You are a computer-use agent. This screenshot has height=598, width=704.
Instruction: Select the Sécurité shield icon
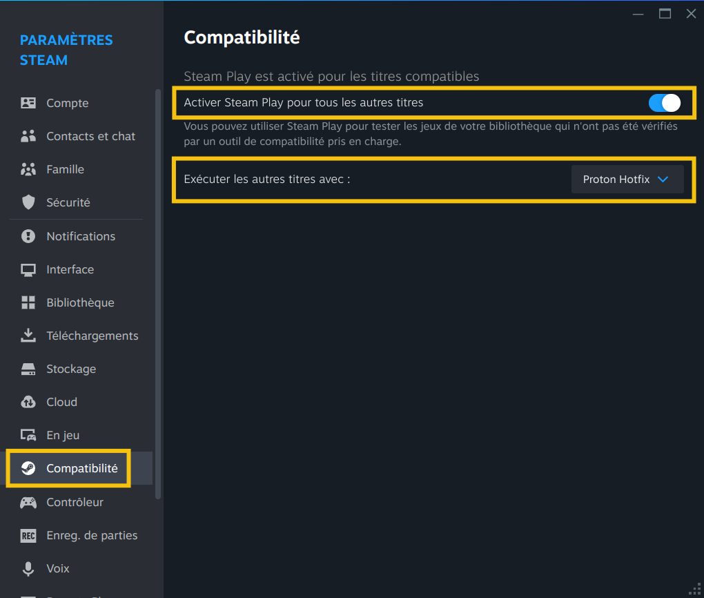click(x=28, y=202)
